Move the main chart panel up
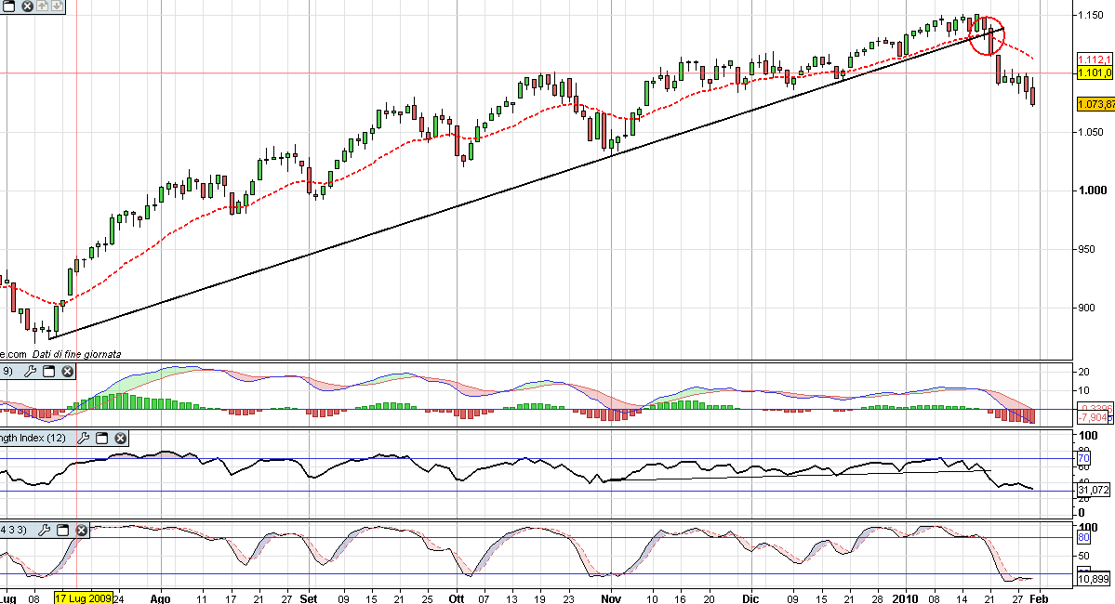Image resolution: width=1115 pixels, height=604 pixels. 44,7
